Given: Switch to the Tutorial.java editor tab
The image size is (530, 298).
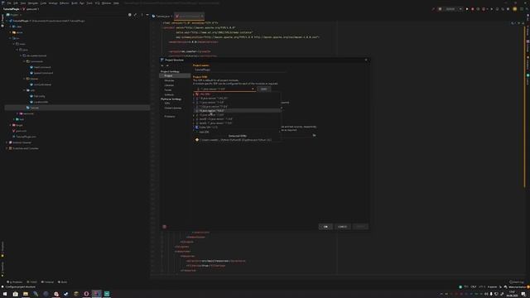Looking at the screenshot, I should click(162, 17).
